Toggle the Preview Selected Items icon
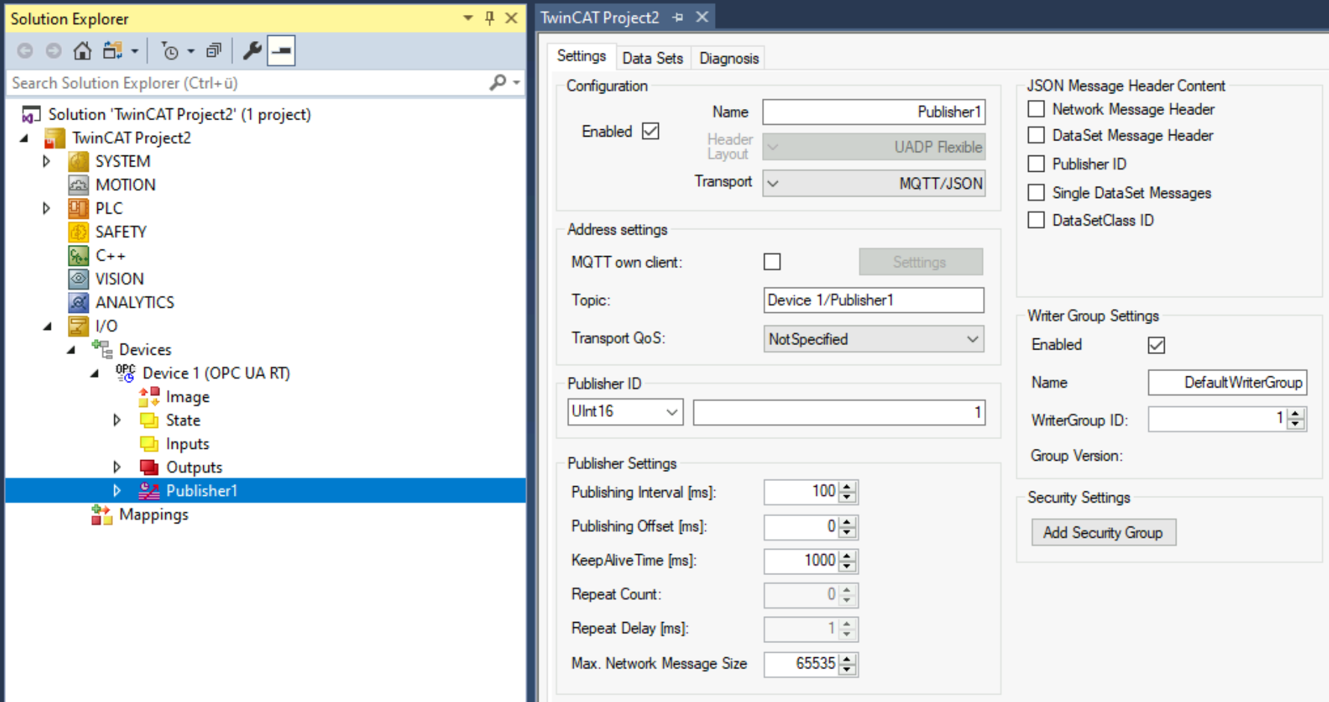This screenshot has width=1329, height=702. 282,51
